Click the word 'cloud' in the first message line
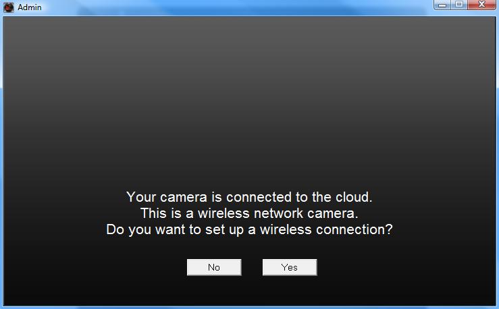 coord(352,197)
